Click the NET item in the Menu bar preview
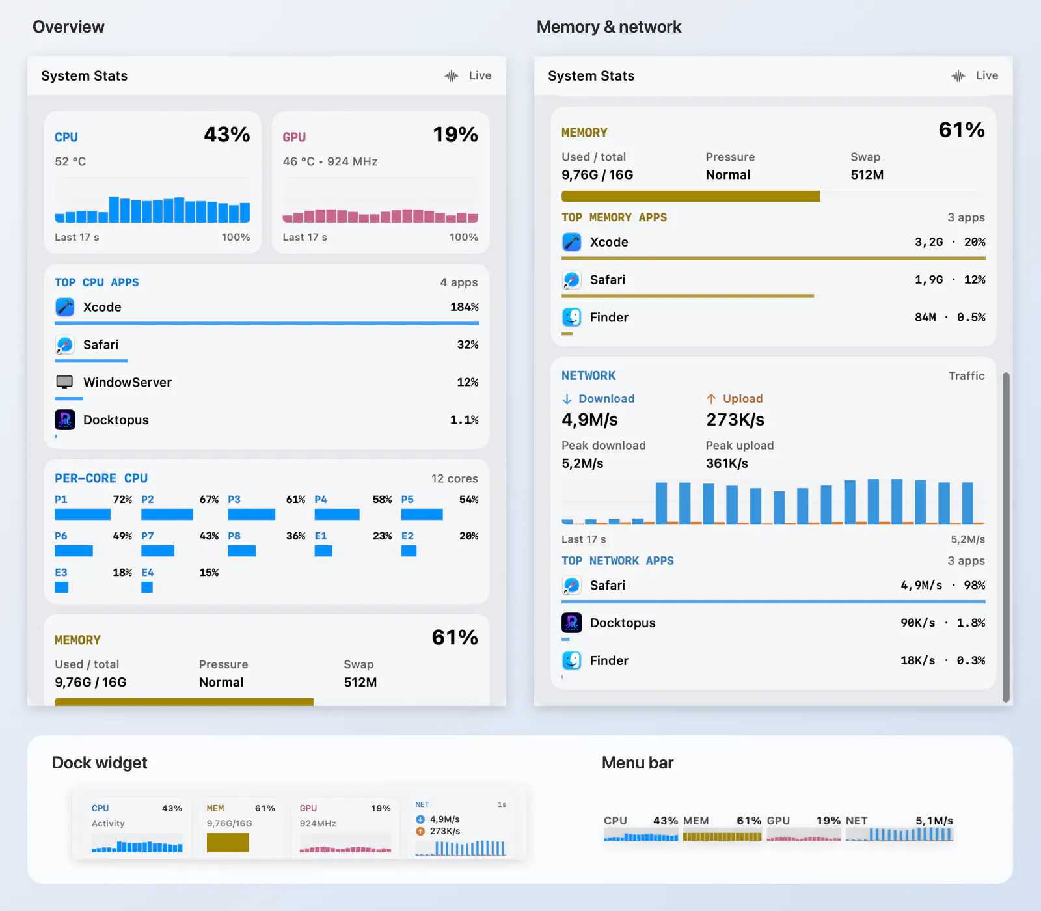This screenshot has height=911, width=1041. 899,828
